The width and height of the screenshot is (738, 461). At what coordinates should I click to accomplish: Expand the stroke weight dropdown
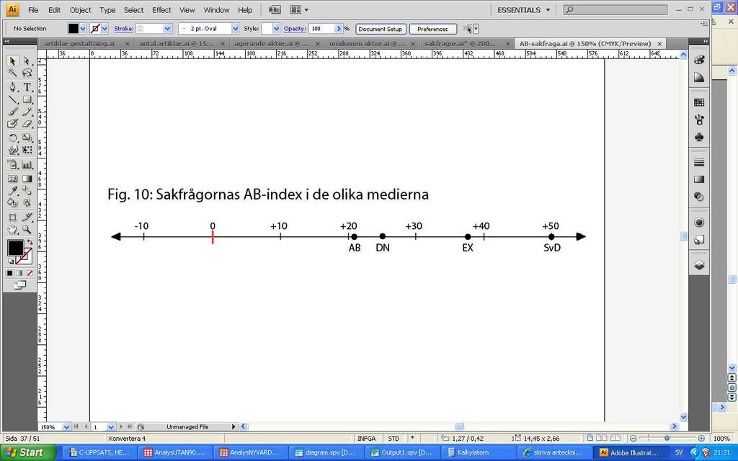click(x=167, y=29)
